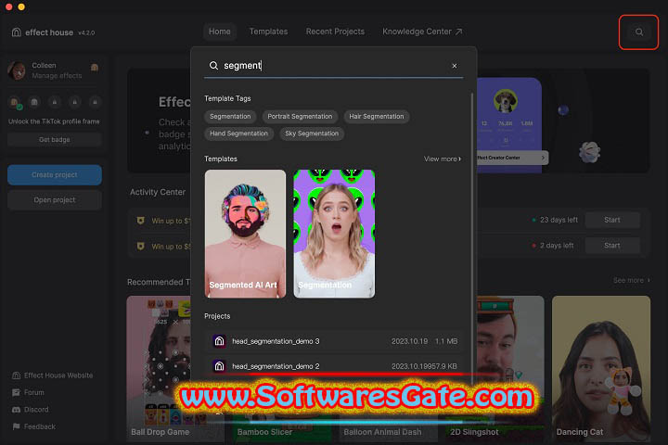
Task: Click project icon beside head_segmentation_demo 3
Action: point(219,341)
